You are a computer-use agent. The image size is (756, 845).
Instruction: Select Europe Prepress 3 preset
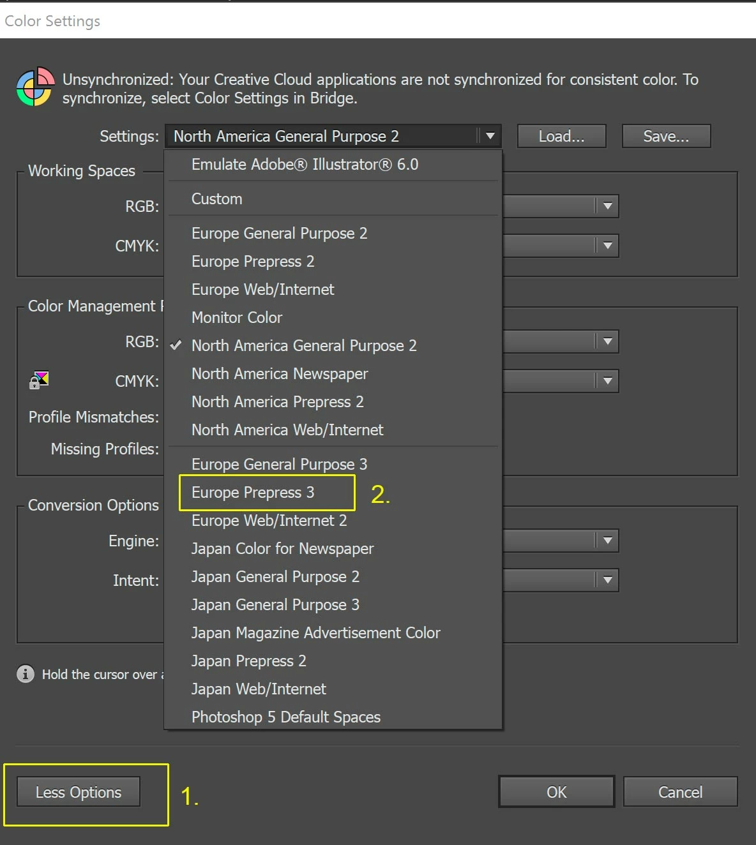(x=333, y=493)
